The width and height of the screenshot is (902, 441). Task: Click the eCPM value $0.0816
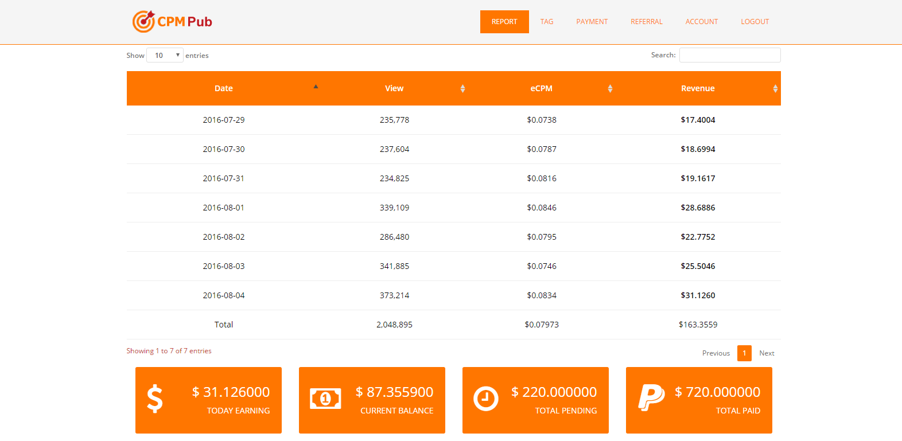pos(542,178)
